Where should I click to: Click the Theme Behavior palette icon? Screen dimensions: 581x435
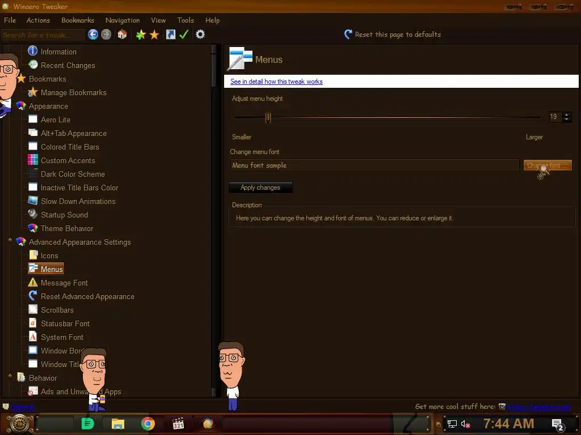(x=33, y=228)
